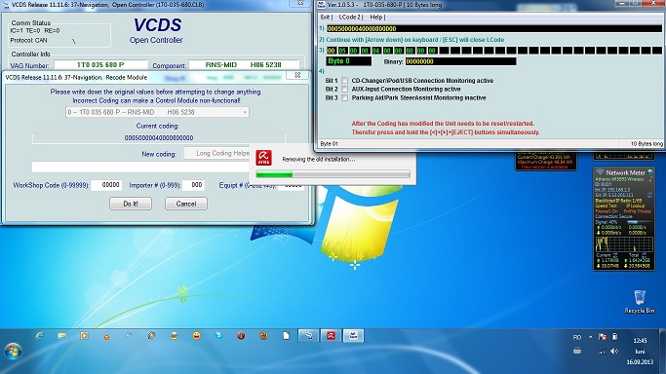This screenshot has height=374, width=666.
Task: Click the Byte 0 label in LCode
Action: 349,61
